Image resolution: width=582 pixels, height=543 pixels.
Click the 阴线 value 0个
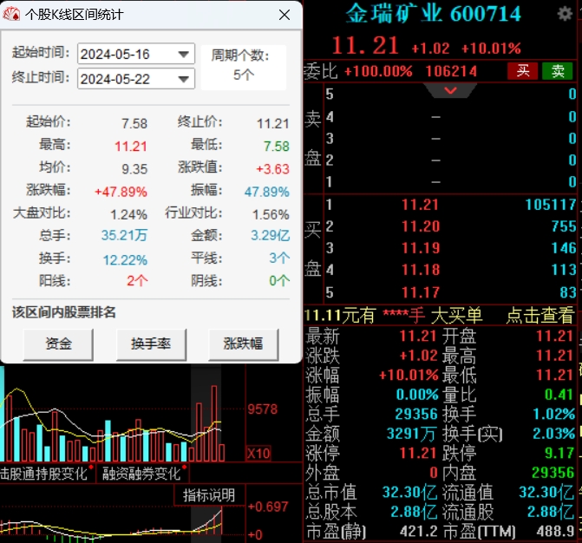pyautogui.click(x=279, y=280)
